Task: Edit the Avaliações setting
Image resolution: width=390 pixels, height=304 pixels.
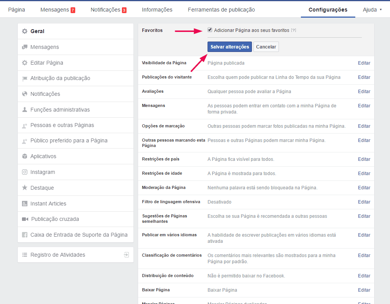Action: [x=364, y=92]
